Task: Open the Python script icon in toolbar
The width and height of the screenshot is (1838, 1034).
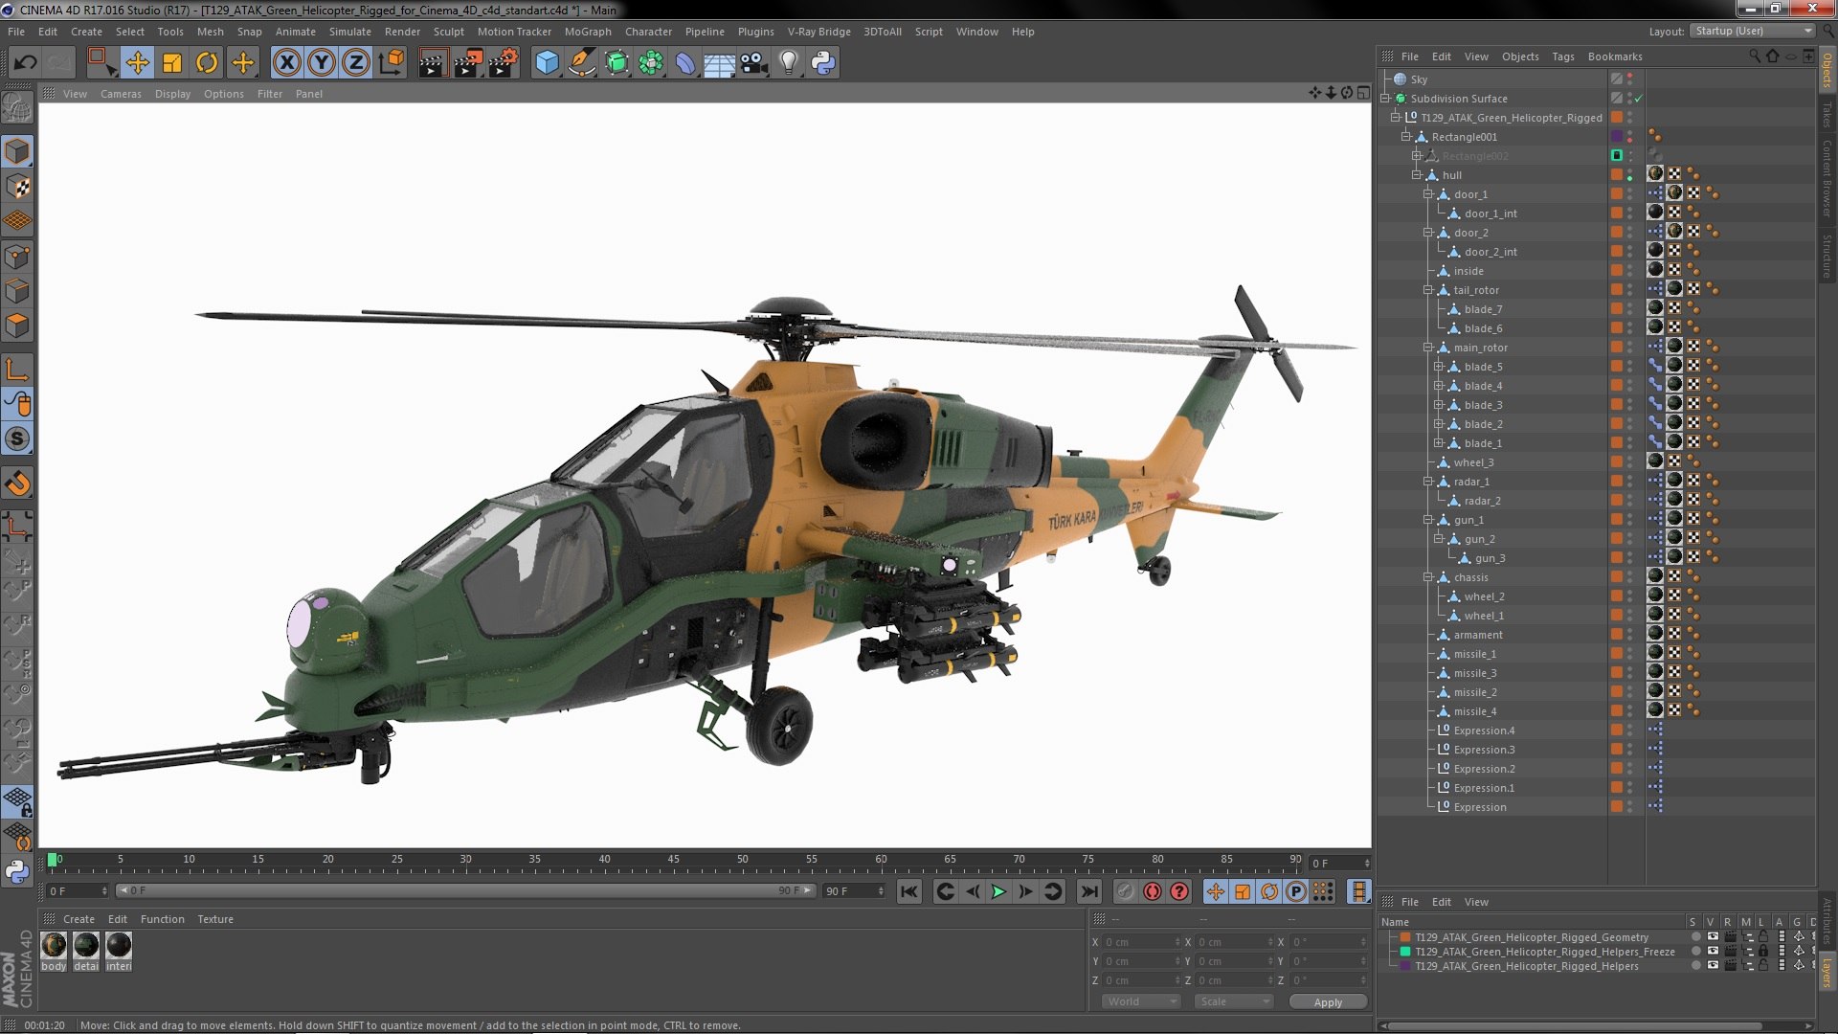Action: (823, 63)
